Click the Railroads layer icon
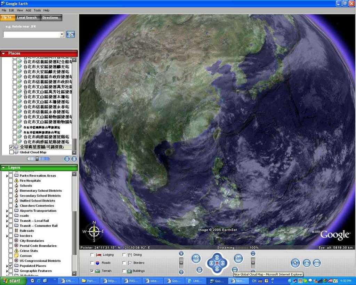 click(16, 230)
